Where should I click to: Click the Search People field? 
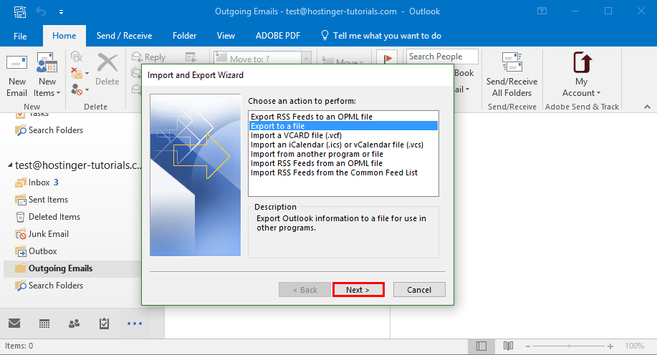click(x=442, y=57)
